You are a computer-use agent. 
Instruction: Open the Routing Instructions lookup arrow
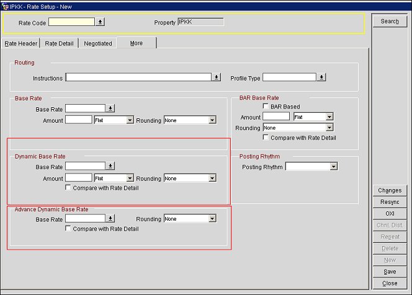[217, 77]
